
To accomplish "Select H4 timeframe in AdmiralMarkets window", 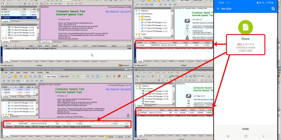I will [28, 81].
